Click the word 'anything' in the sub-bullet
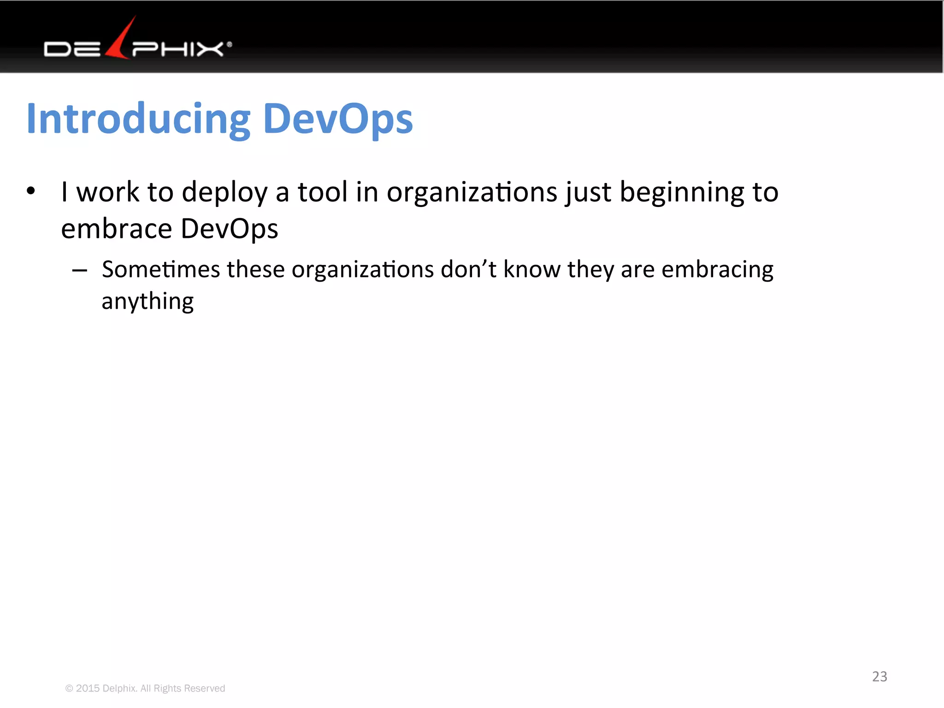The width and height of the screenshot is (944, 708). tap(147, 301)
